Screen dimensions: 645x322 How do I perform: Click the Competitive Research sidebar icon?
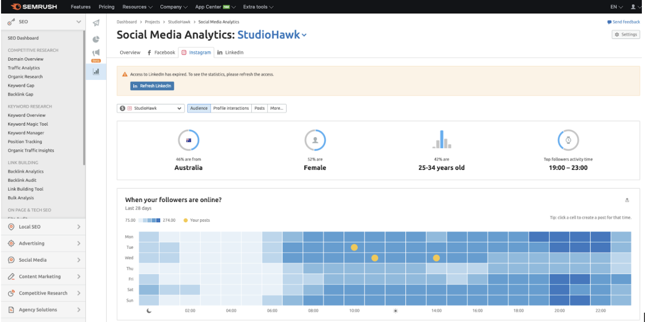click(x=11, y=293)
